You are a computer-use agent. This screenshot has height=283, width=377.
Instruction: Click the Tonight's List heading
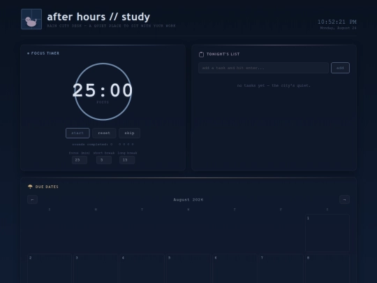click(x=223, y=54)
